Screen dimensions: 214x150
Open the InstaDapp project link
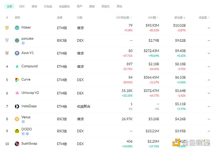tap(29, 106)
